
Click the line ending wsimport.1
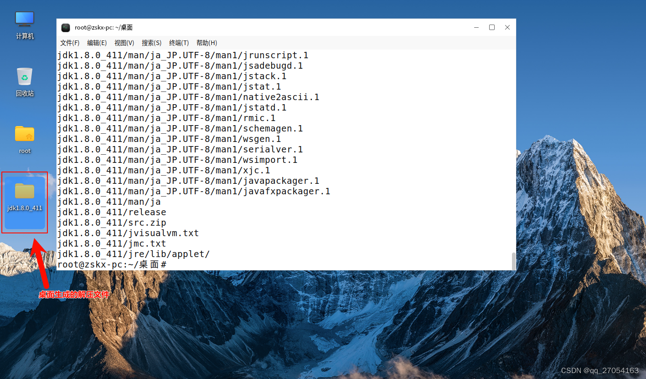[177, 160]
